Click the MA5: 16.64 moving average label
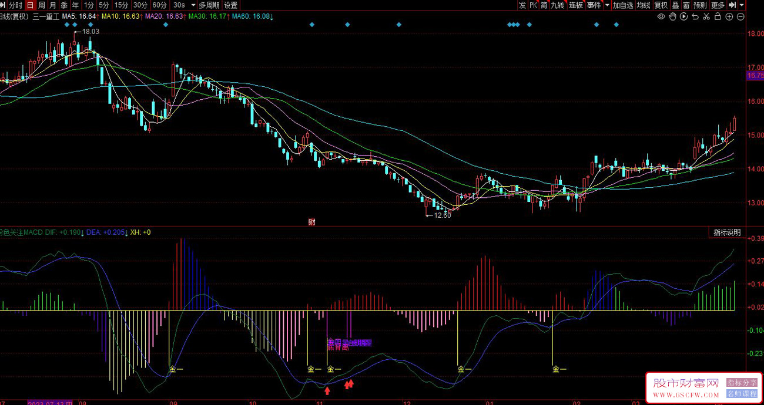Screen dimensions: 764x405 coord(79,16)
